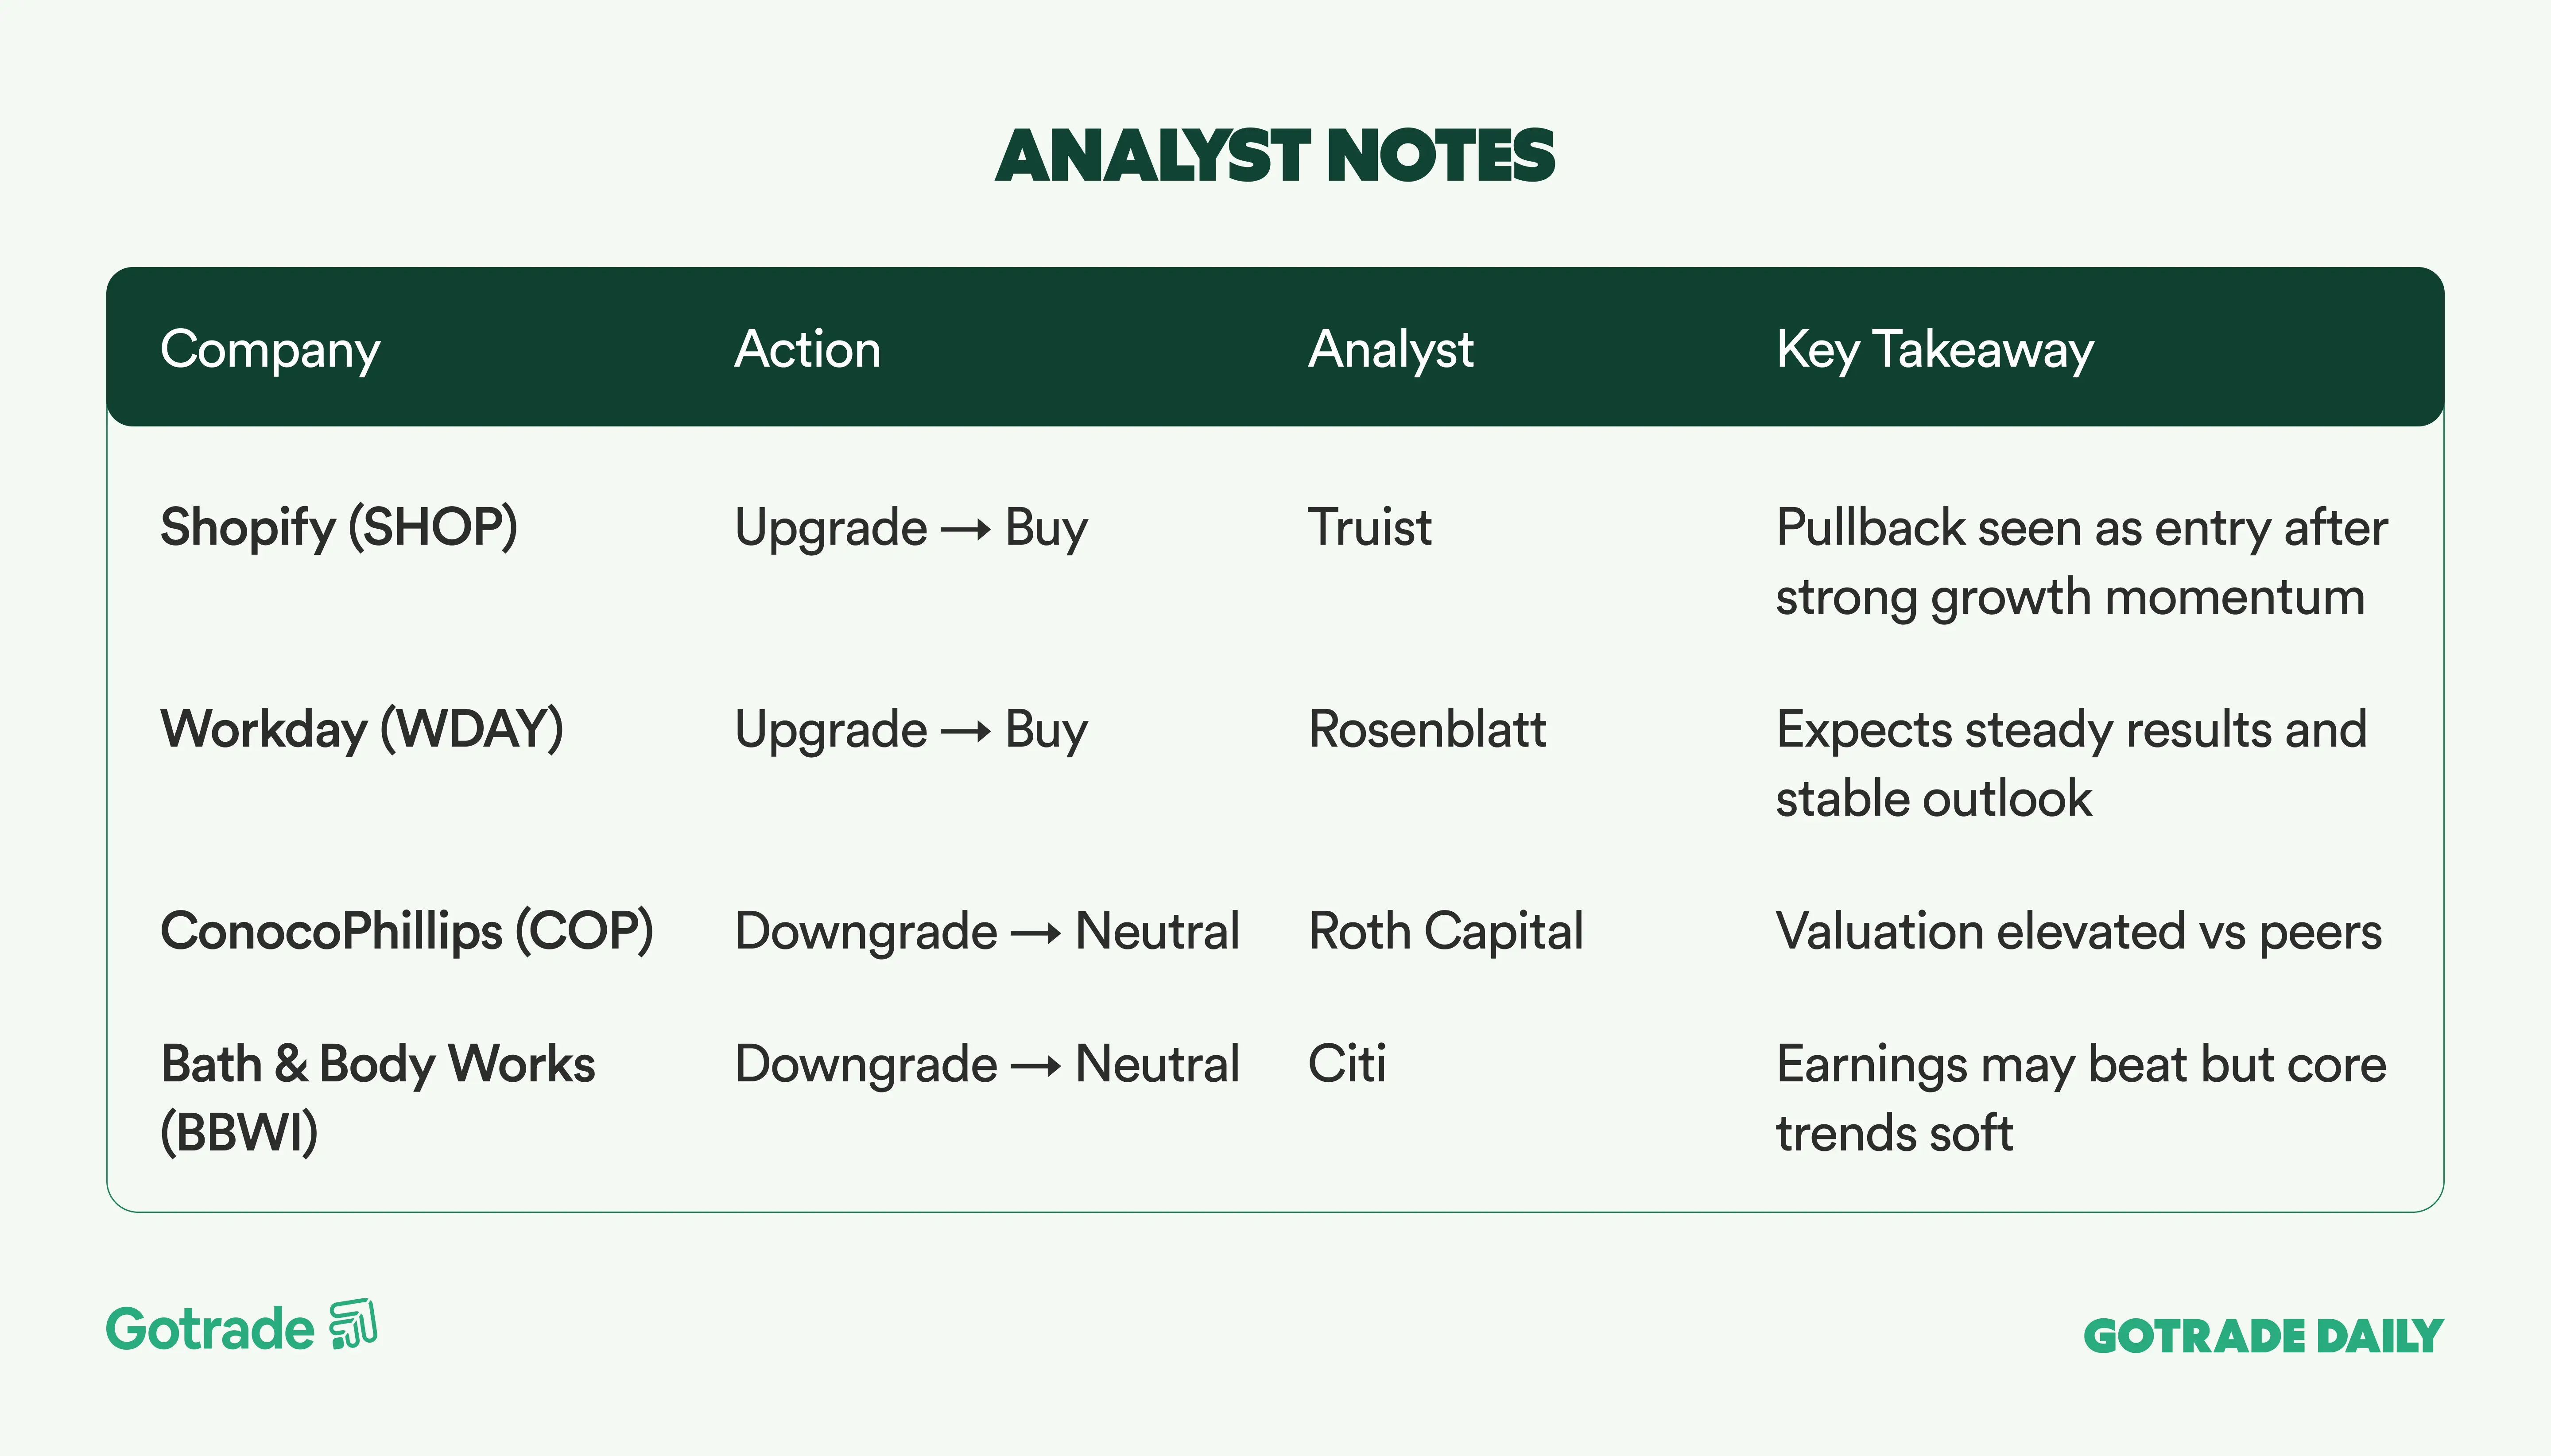Image resolution: width=2551 pixels, height=1456 pixels.
Task: Click the arrow in Workday's upgrade action
Action: tap(965, 732)
